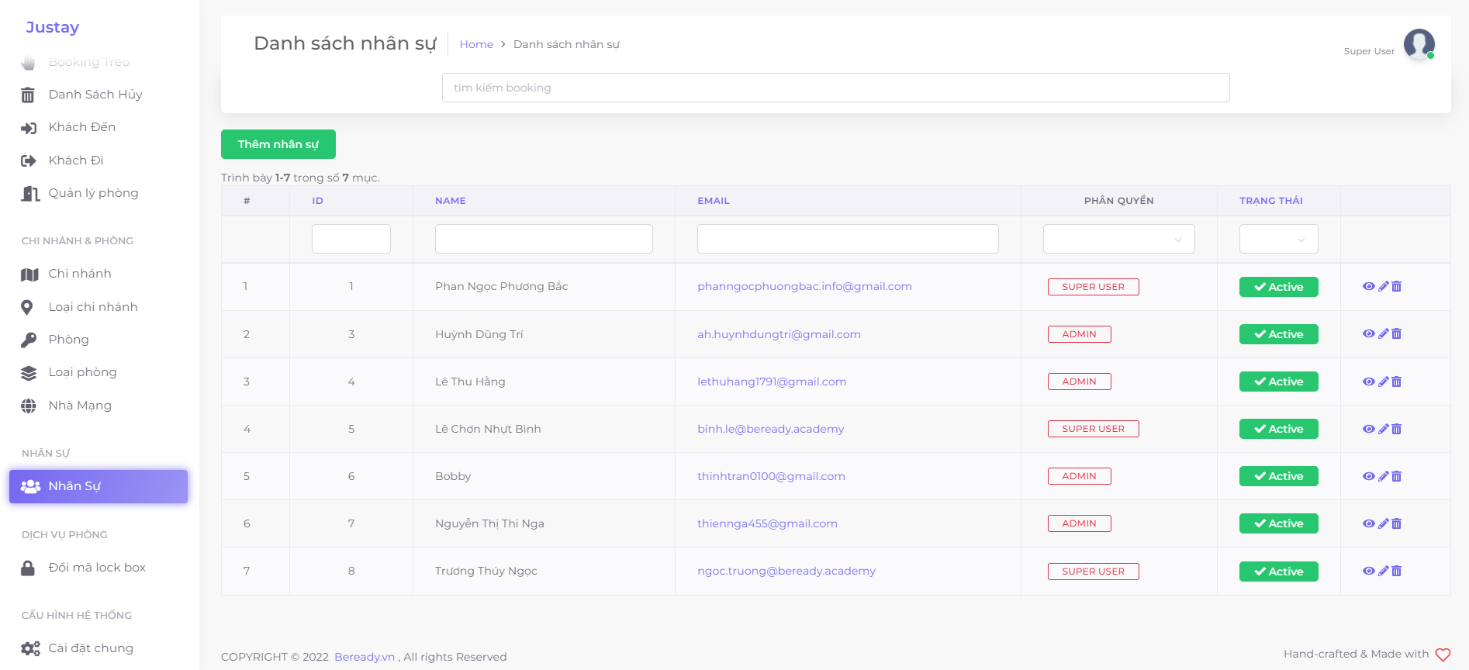Toggle Active status for Lê Chơn Nhựt Bình
The width and height of the screenshot is (1469, 670).
[x=1278, y=429]
